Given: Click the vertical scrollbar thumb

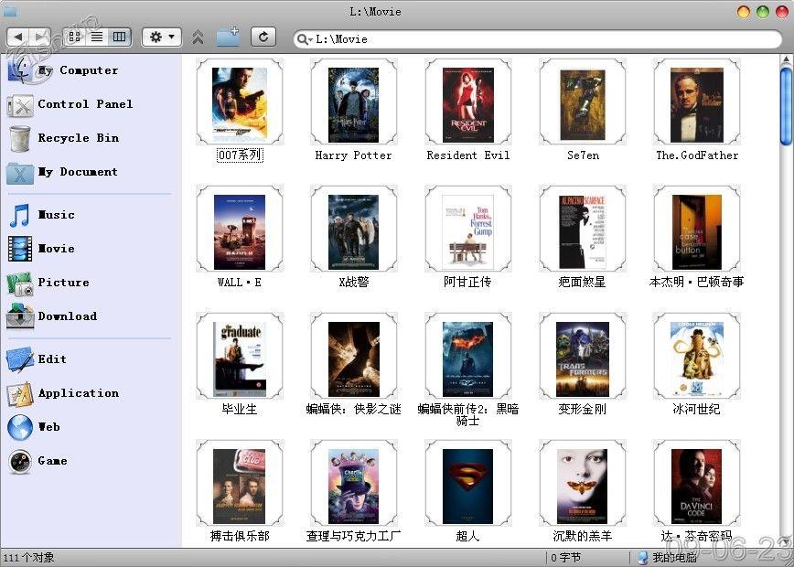Looking at the screenshot, I should (787, 106).
